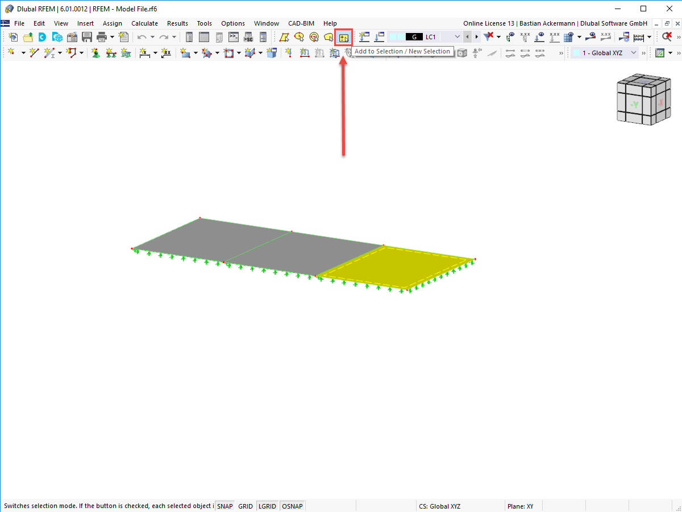Screen dimensions: 682x512
Task: Click 'CS: Global XYZ' in status bar
Action: 440,506
